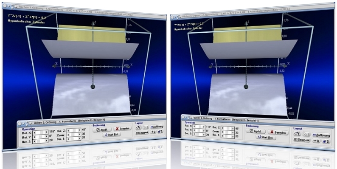Click Auflösung button in left window panel
Screen dimensions: 337x169
click(x=157, y=127)
